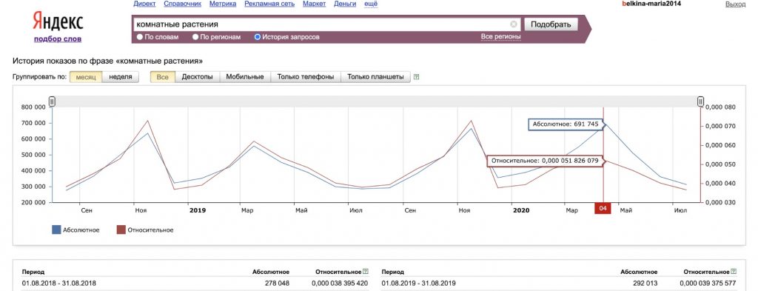Click the value 0,000 039 375 577
758x291 pixels.
[x=708, y=284]
